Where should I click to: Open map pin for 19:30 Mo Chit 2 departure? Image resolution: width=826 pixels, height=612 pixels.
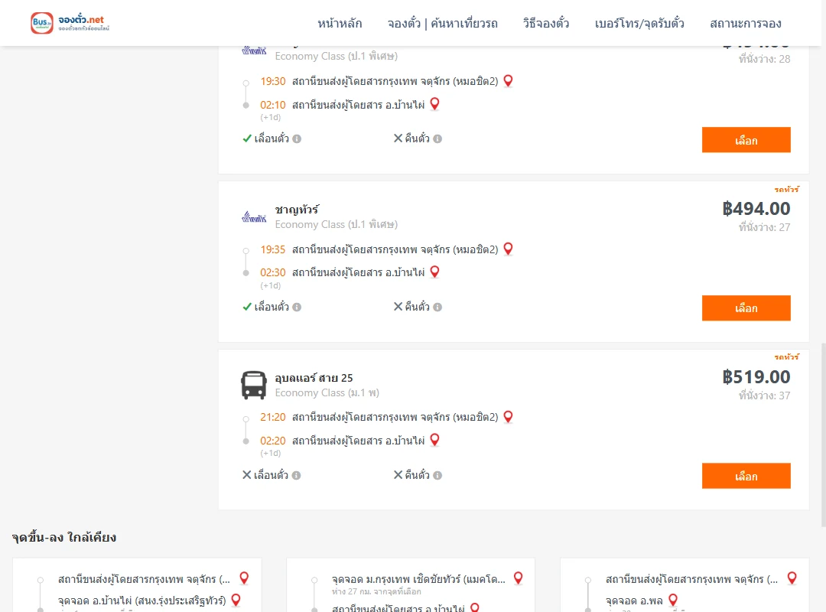(509, 80)
